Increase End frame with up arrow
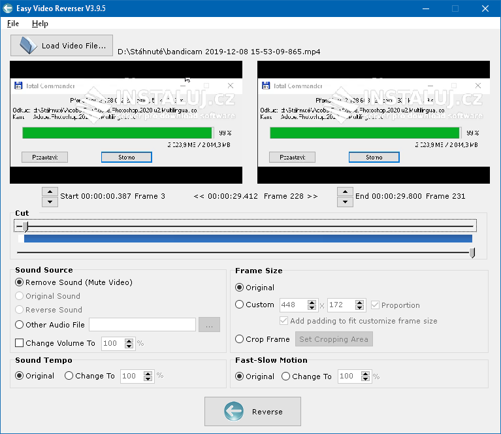Screen dimensions: 501x434 [x=345, y=192]
